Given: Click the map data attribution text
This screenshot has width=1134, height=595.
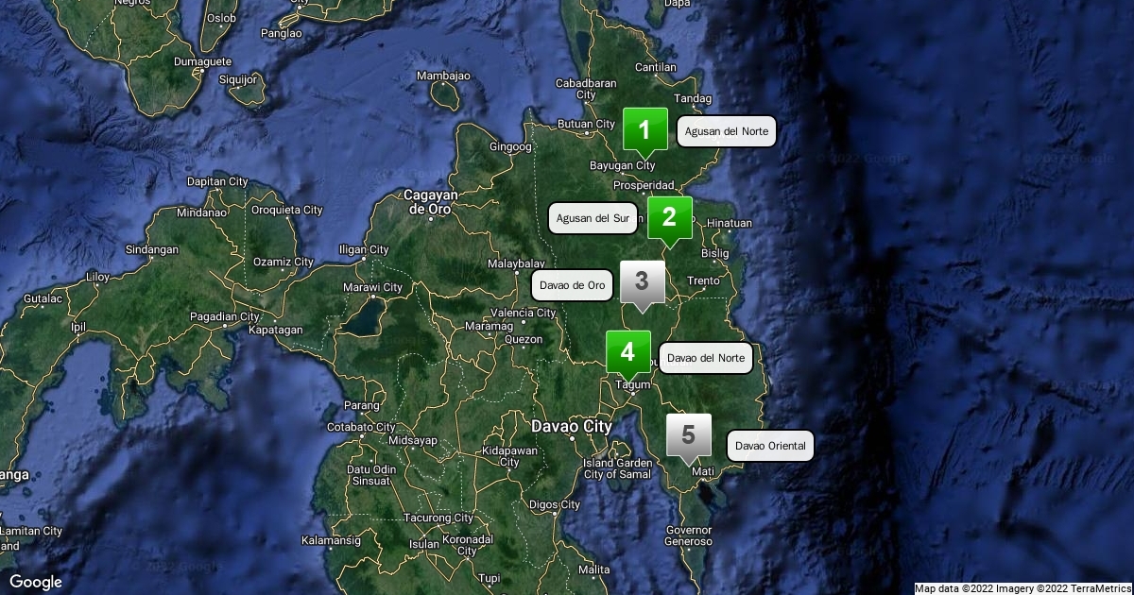Looking at the screenshot, I should [x=1022, y=588].
